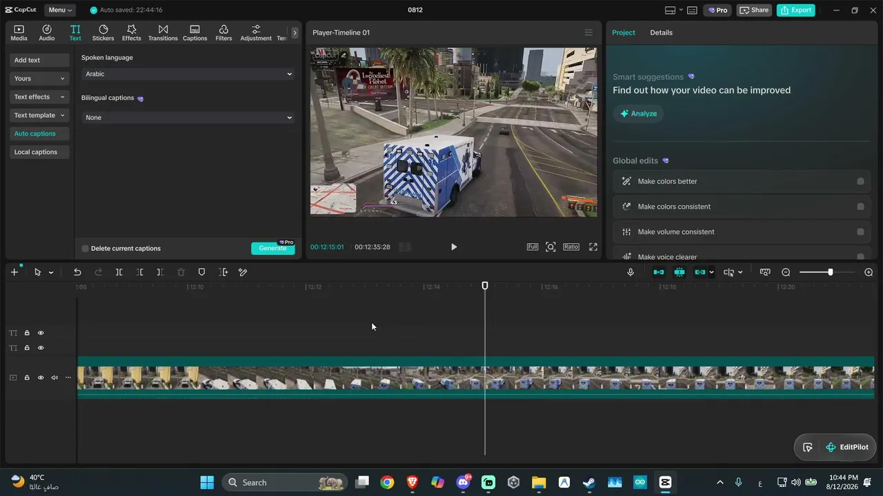Toggle Make volume consistent option
The image size is (883, 496).
point(860,232)
